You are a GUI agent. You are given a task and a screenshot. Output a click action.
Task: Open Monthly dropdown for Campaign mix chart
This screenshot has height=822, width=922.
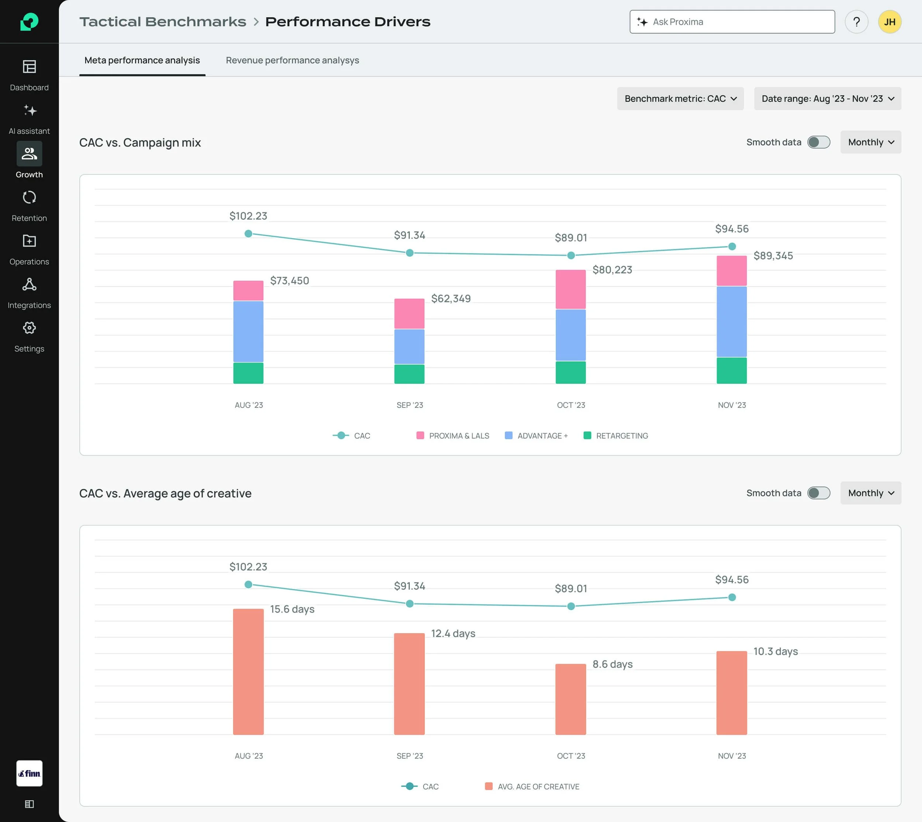click(x=870, y=142)
